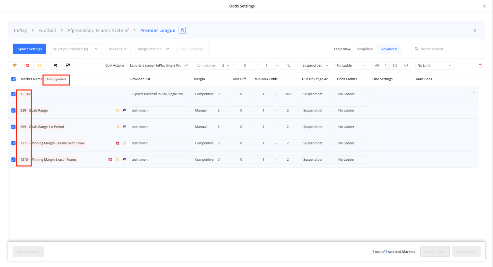Click the red M filter icon in toolbar
Image resolution: width=493 pixels, height=267 pixels.
pyautogui.click(x=27, y=65)
